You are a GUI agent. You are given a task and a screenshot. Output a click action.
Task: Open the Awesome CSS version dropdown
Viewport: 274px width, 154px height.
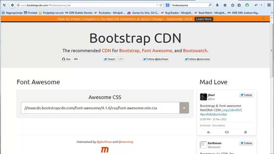[x=184, y=108]
